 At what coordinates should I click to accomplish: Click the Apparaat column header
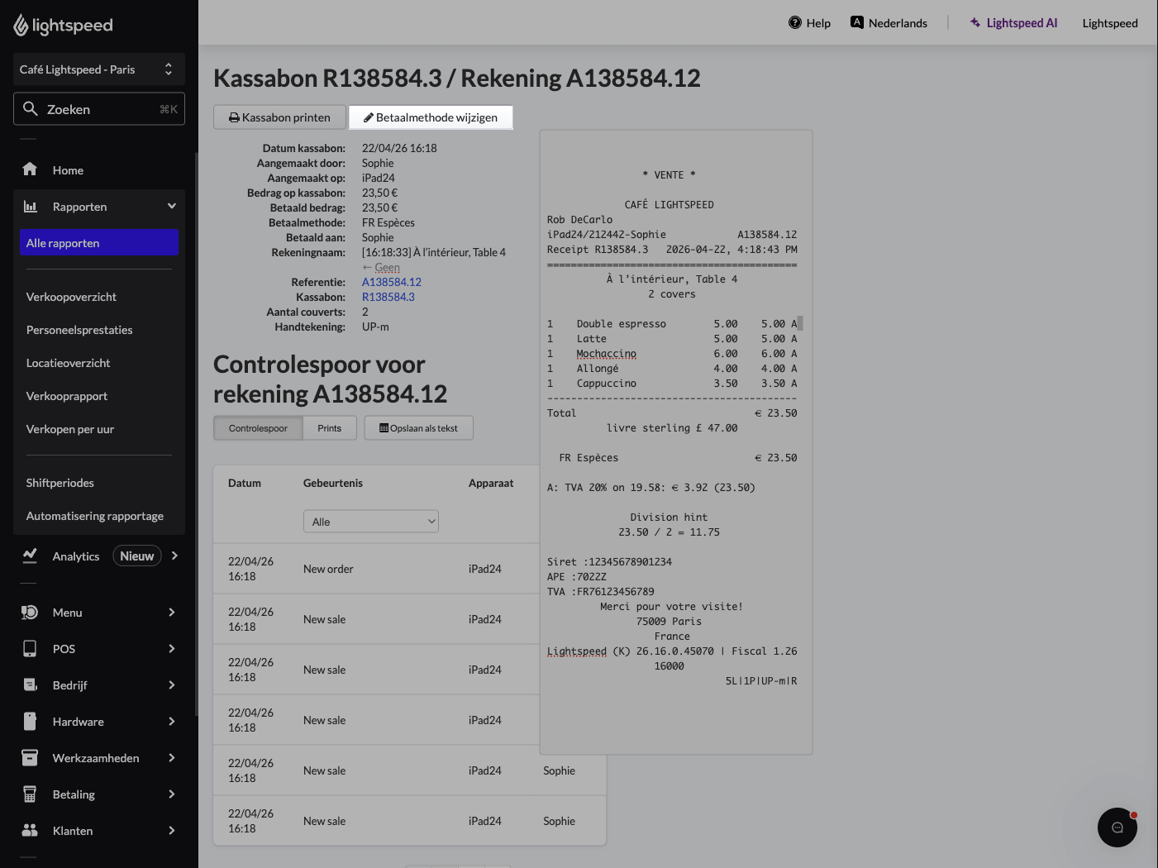(491, 483)
